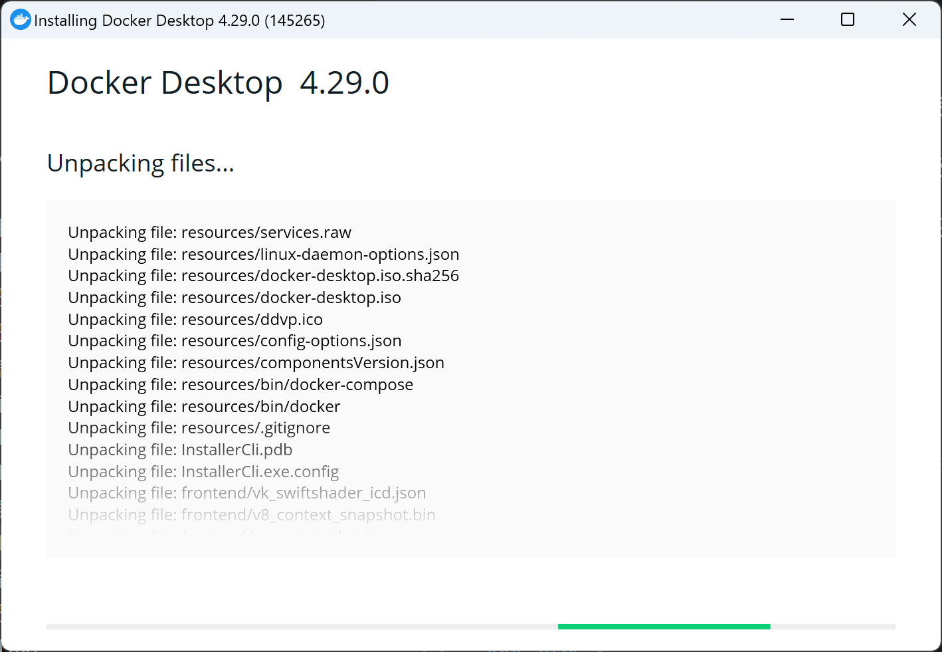Viewport: 942px width, 652px height.
Task: Select the 'resources/docker-desktop.iso.sha256' log line
Action: coord(264,276)
